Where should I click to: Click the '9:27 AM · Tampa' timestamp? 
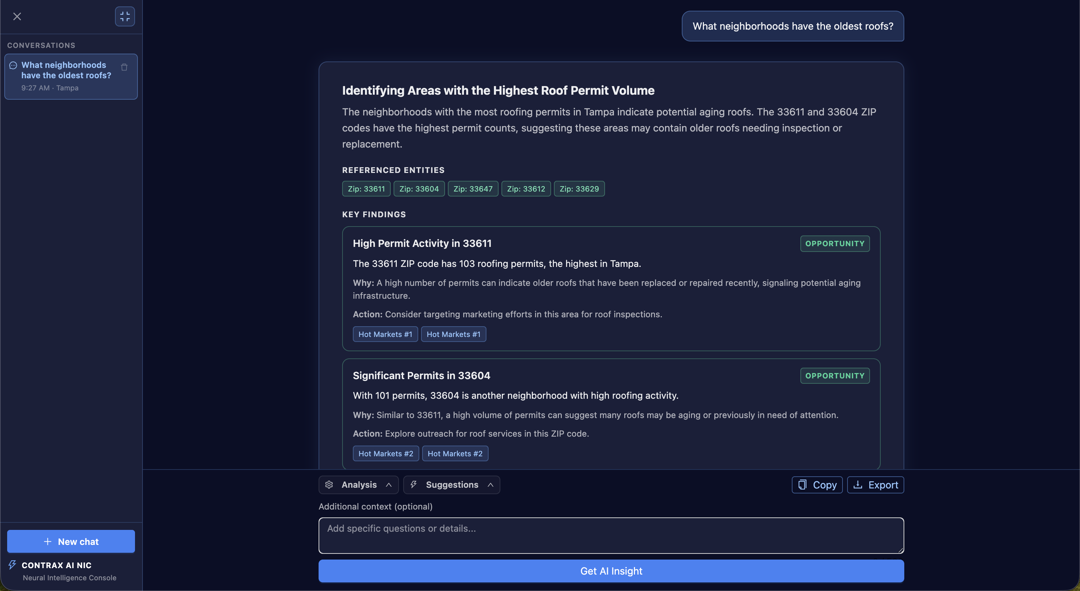(x=50, y=88)
